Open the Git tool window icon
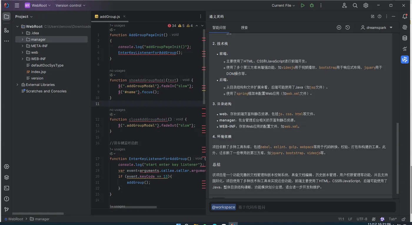Viewport: 412px width, 225px height. coord(6,209)
